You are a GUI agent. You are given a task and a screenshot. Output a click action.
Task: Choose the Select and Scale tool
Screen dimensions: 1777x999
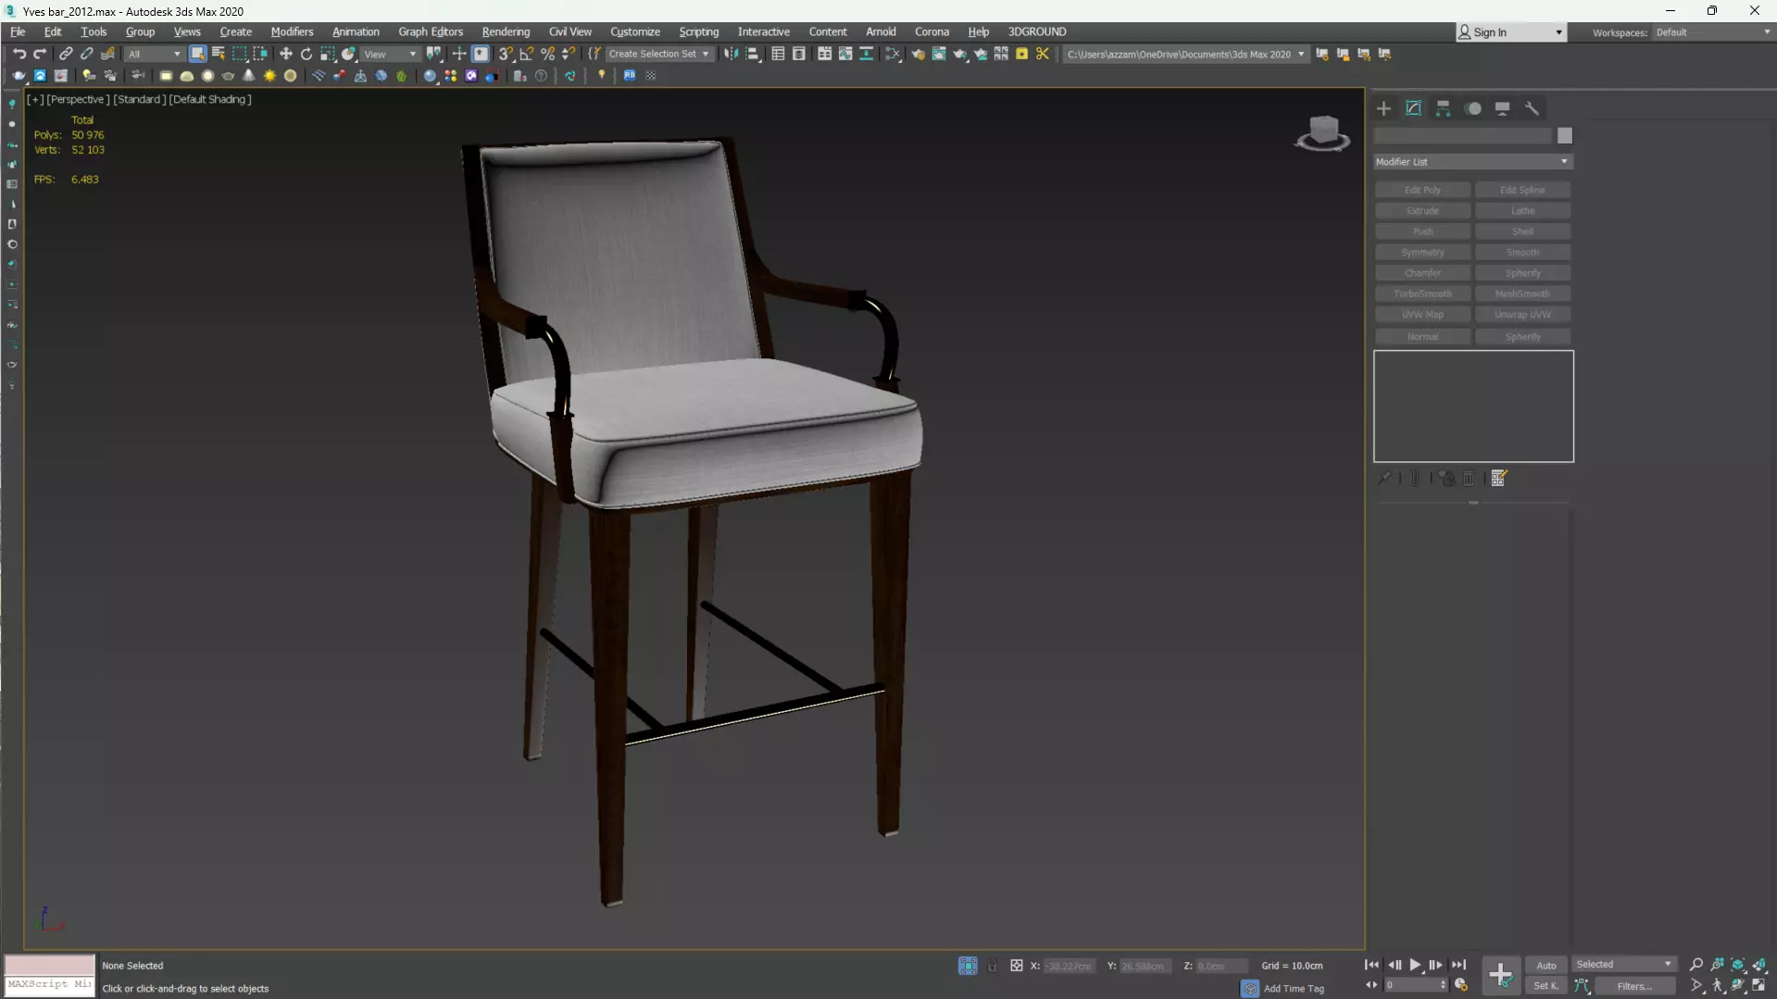click(x=327, y=54)
